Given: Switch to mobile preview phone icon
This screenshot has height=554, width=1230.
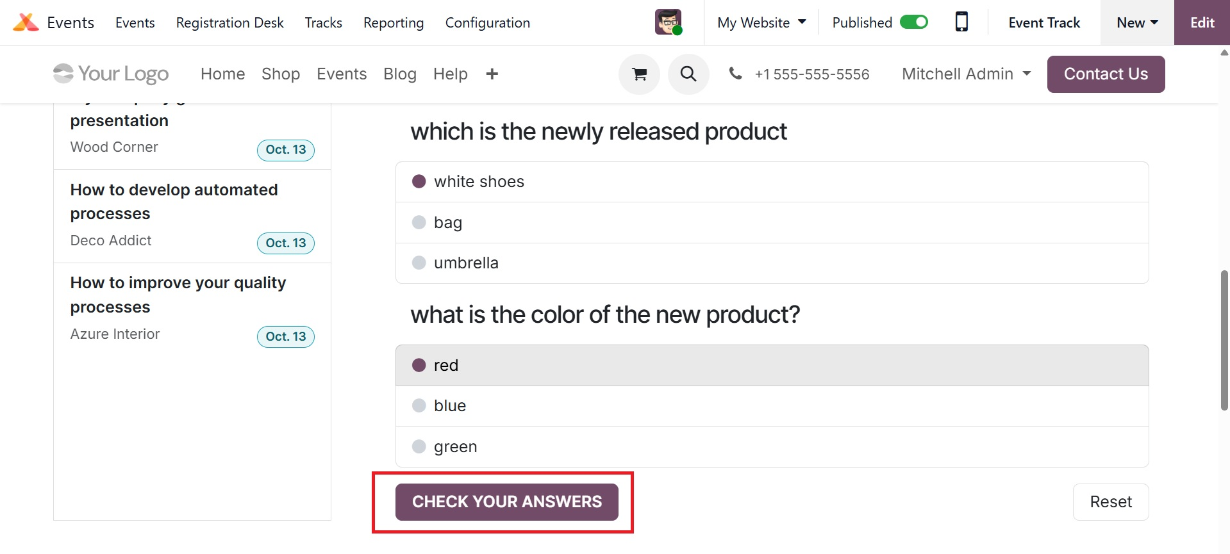Looking at the screenshot, I should (961, 22).
